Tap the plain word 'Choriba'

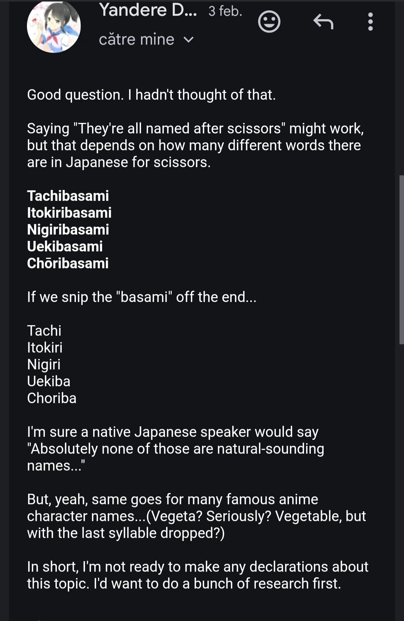tap(52, 398)
